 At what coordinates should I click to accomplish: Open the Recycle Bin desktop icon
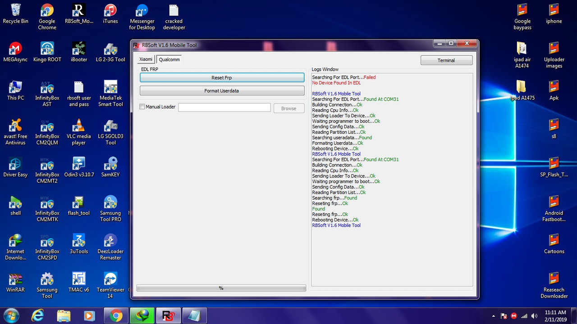tap(15, 14)
